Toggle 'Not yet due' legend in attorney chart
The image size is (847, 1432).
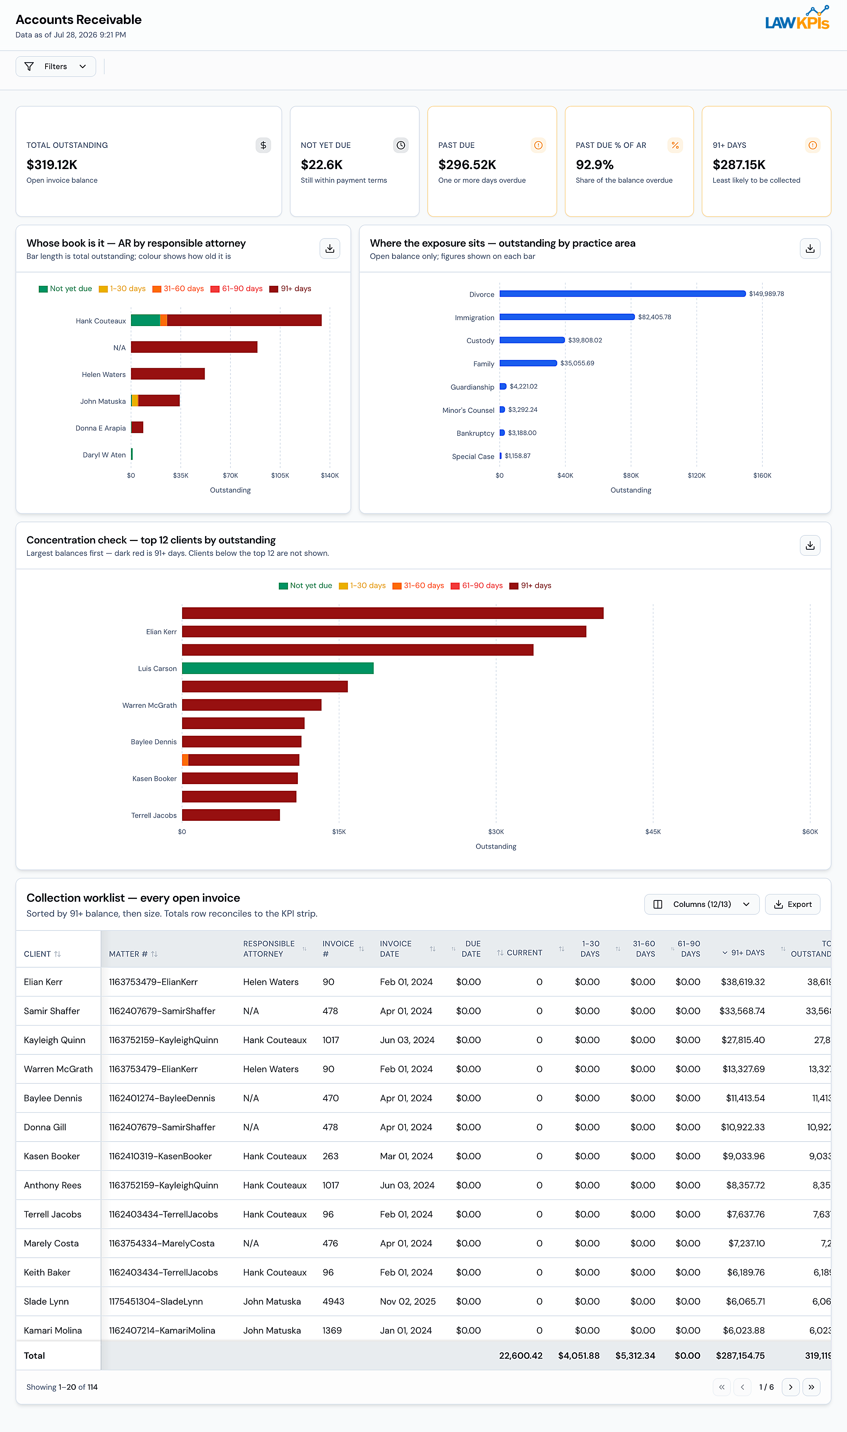(65, 289)
